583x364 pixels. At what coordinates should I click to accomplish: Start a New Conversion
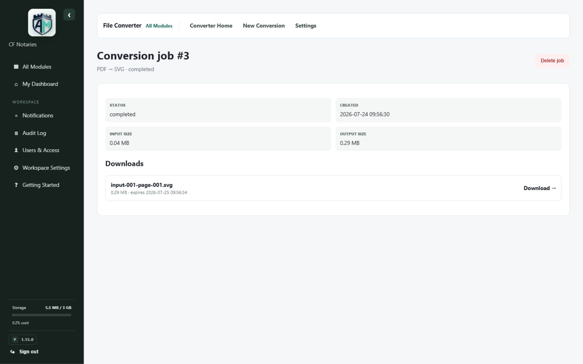click(264, 25)
